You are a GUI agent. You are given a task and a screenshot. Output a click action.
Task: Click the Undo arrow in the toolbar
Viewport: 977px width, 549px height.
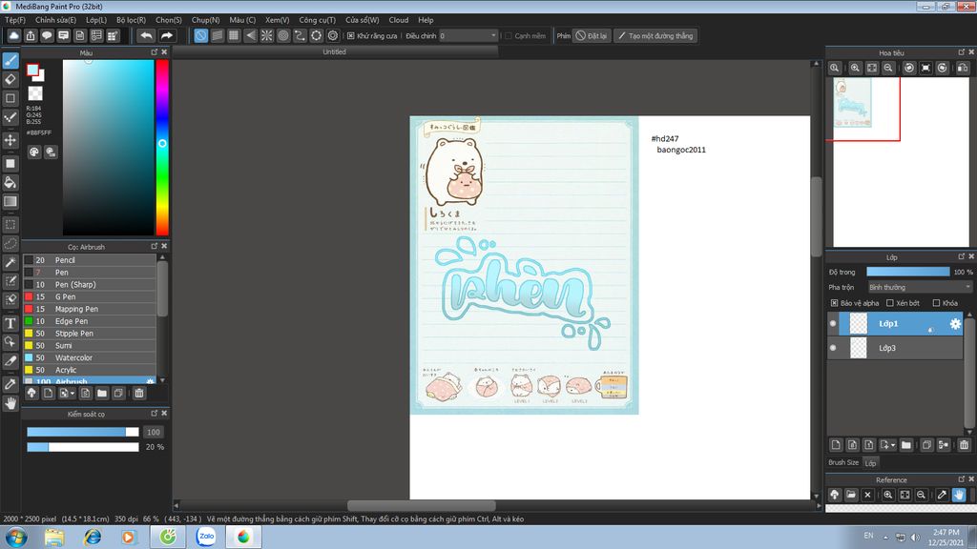(146, 35)
